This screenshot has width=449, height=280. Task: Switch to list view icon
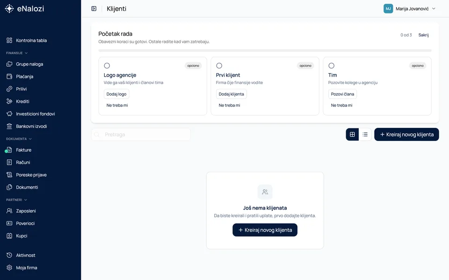(365, 134)
